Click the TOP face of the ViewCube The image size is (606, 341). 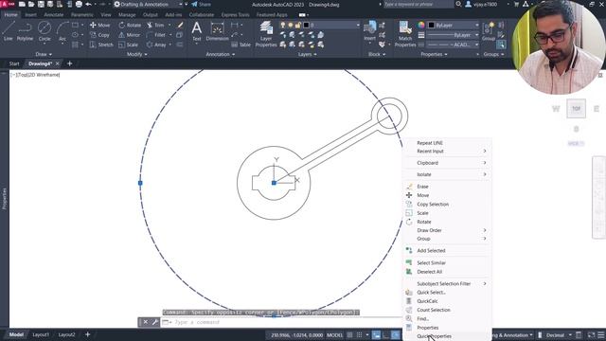click(x=576, y=109)
